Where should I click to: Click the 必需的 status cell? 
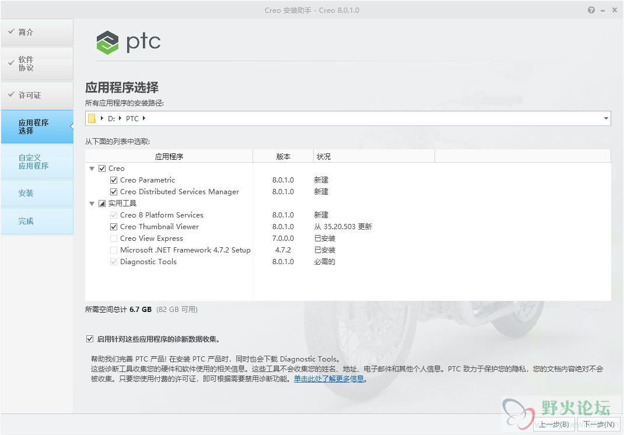325,261
